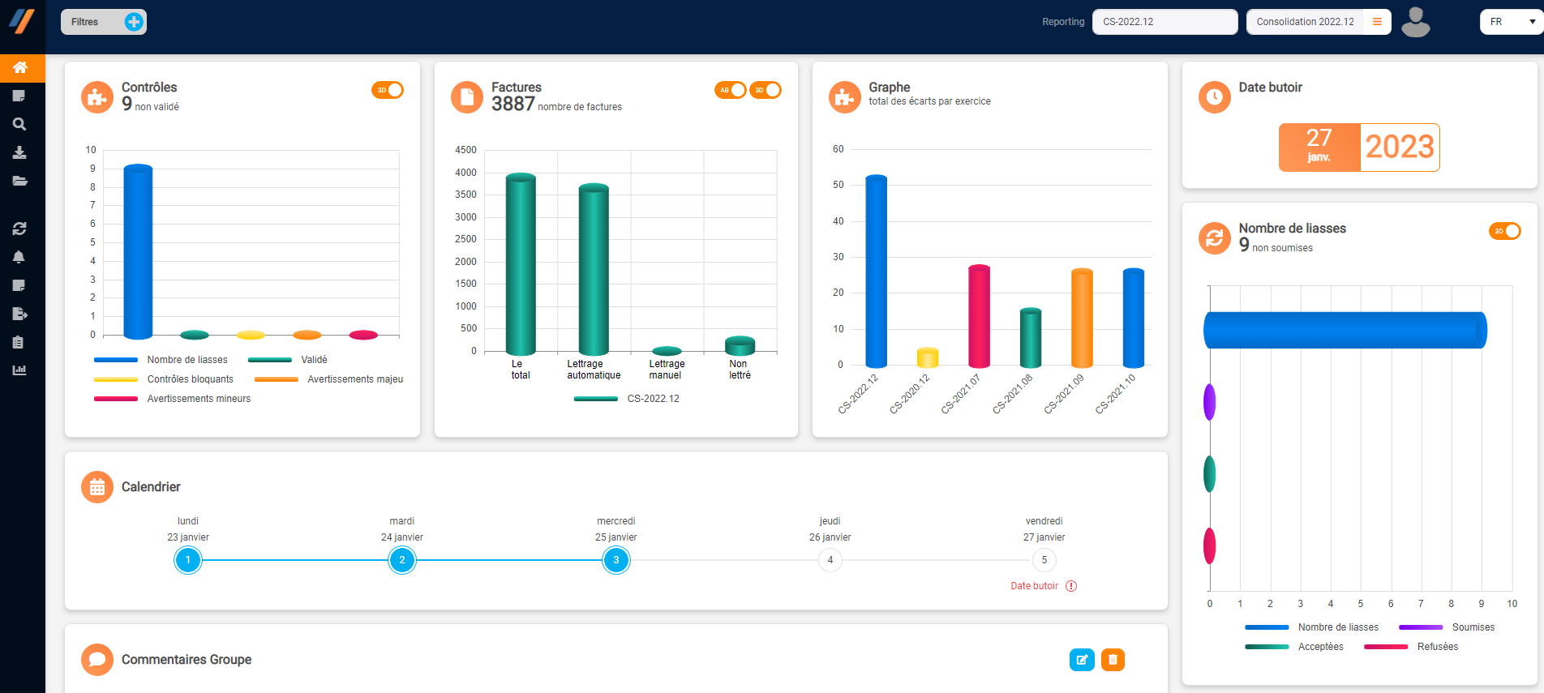Click the user profile avatar
This screenshot has width=1544, height=693.
(1415, 22)
